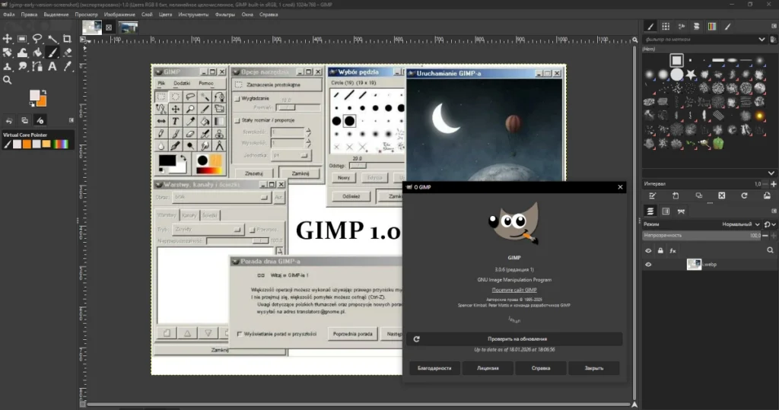The image size is (779, 410).
Task: Open the Файл menu
Action: pos(8,14)
